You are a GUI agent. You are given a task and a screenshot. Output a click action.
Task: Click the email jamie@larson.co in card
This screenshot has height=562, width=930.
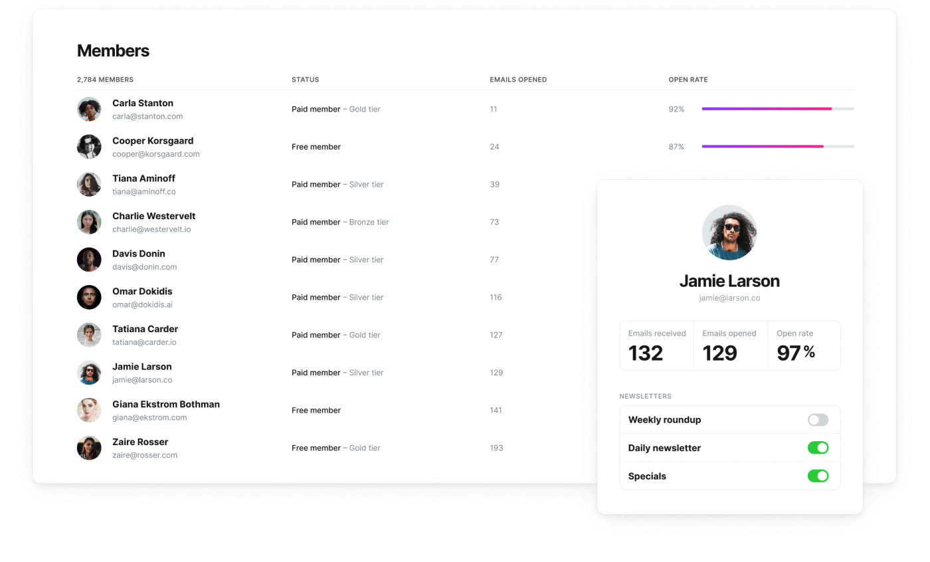click(x=729, y=298)
